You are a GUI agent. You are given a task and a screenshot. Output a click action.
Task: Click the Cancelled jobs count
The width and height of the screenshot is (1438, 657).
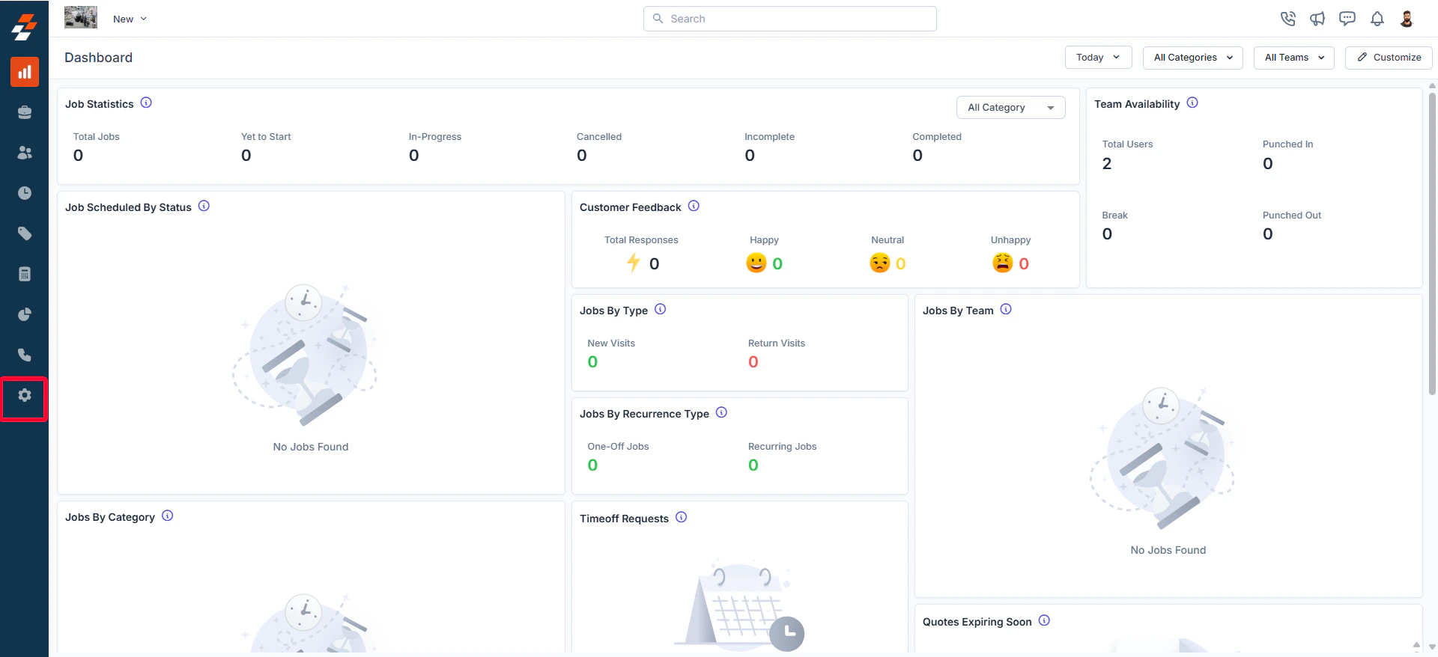(x=581, y=156)
